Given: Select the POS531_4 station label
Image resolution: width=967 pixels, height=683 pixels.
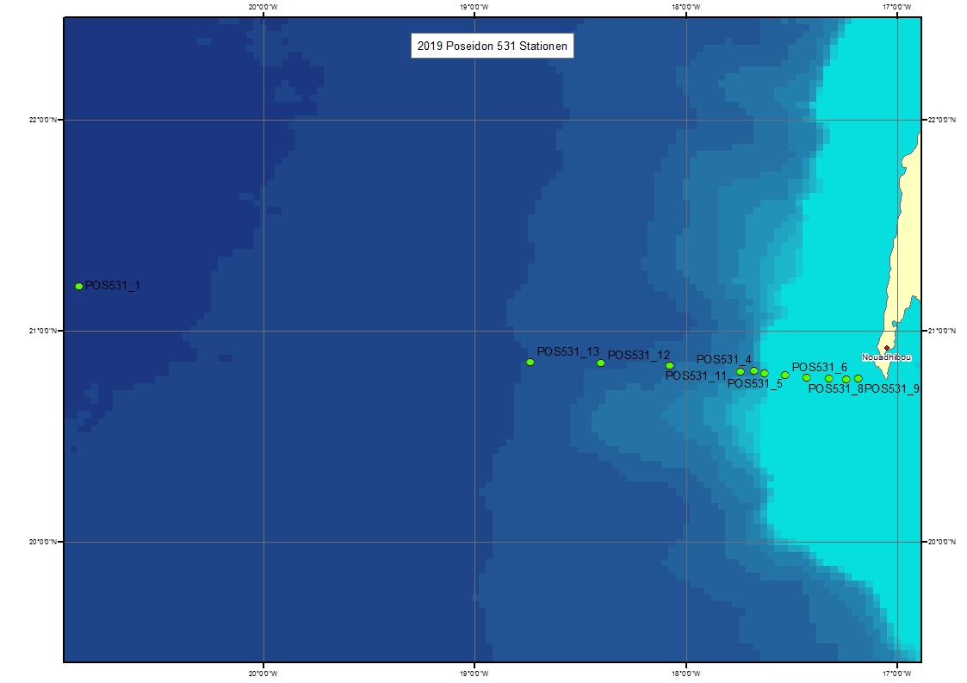Looking at the screenshot, I should click(723, 359).
